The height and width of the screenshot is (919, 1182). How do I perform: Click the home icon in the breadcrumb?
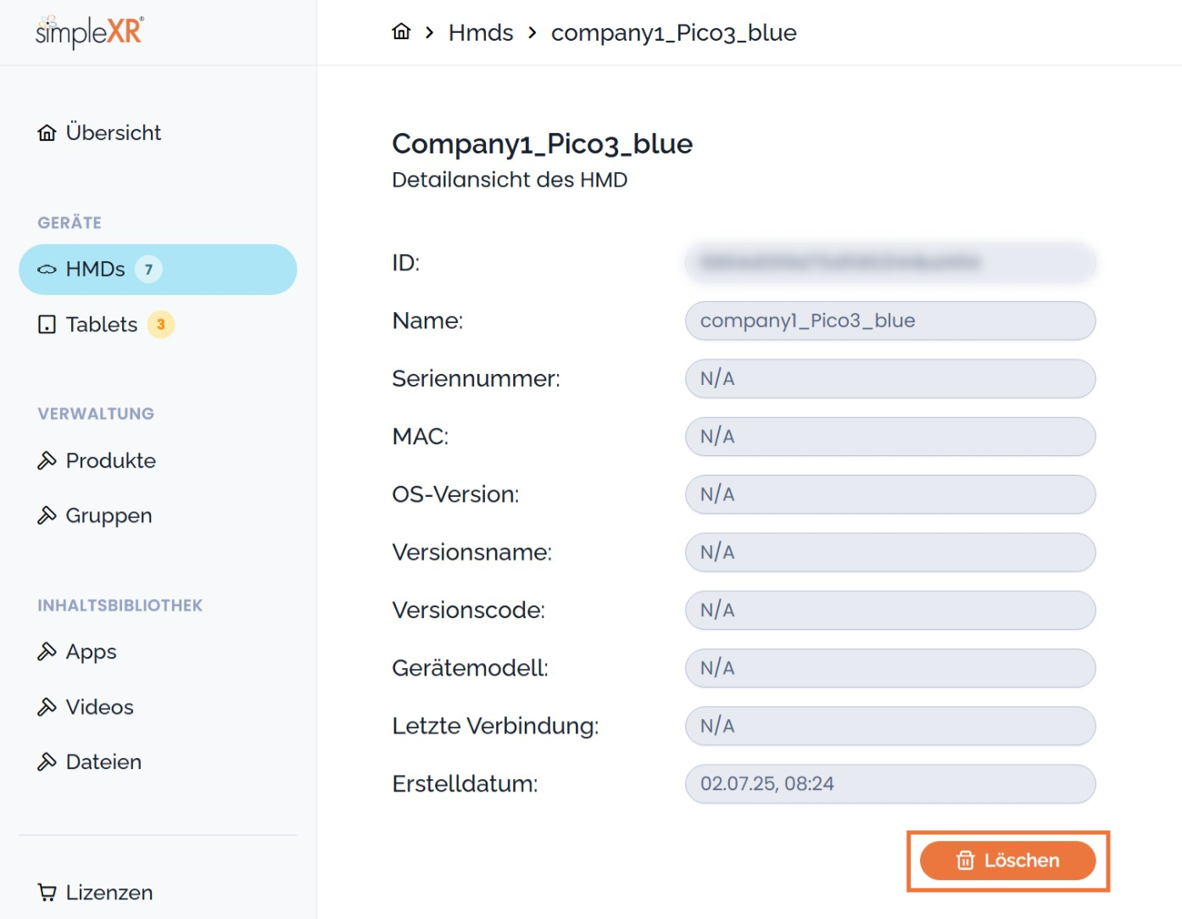point(401,32)
